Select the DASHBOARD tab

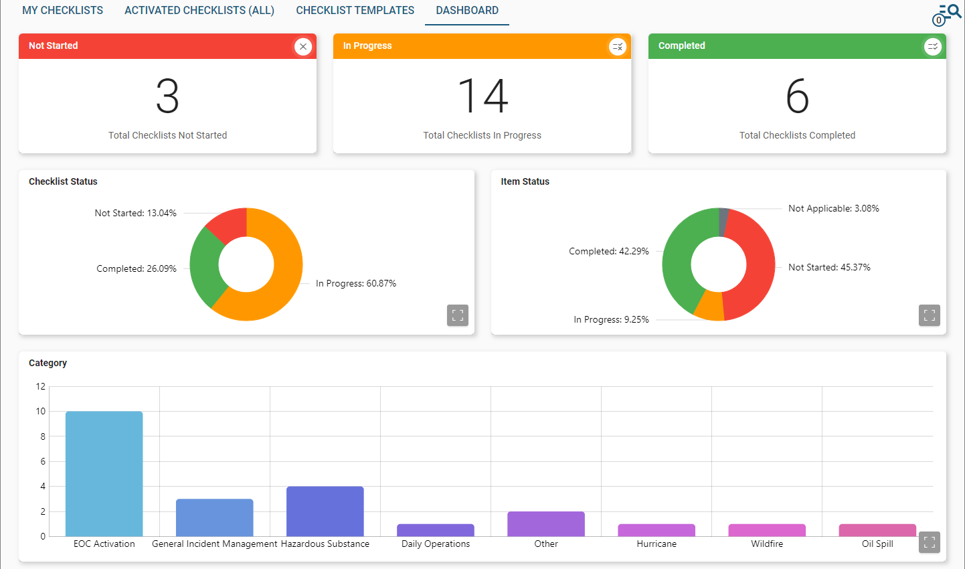point(466,10)
